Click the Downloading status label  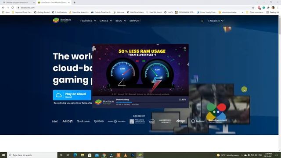click(x=122, y=100)
